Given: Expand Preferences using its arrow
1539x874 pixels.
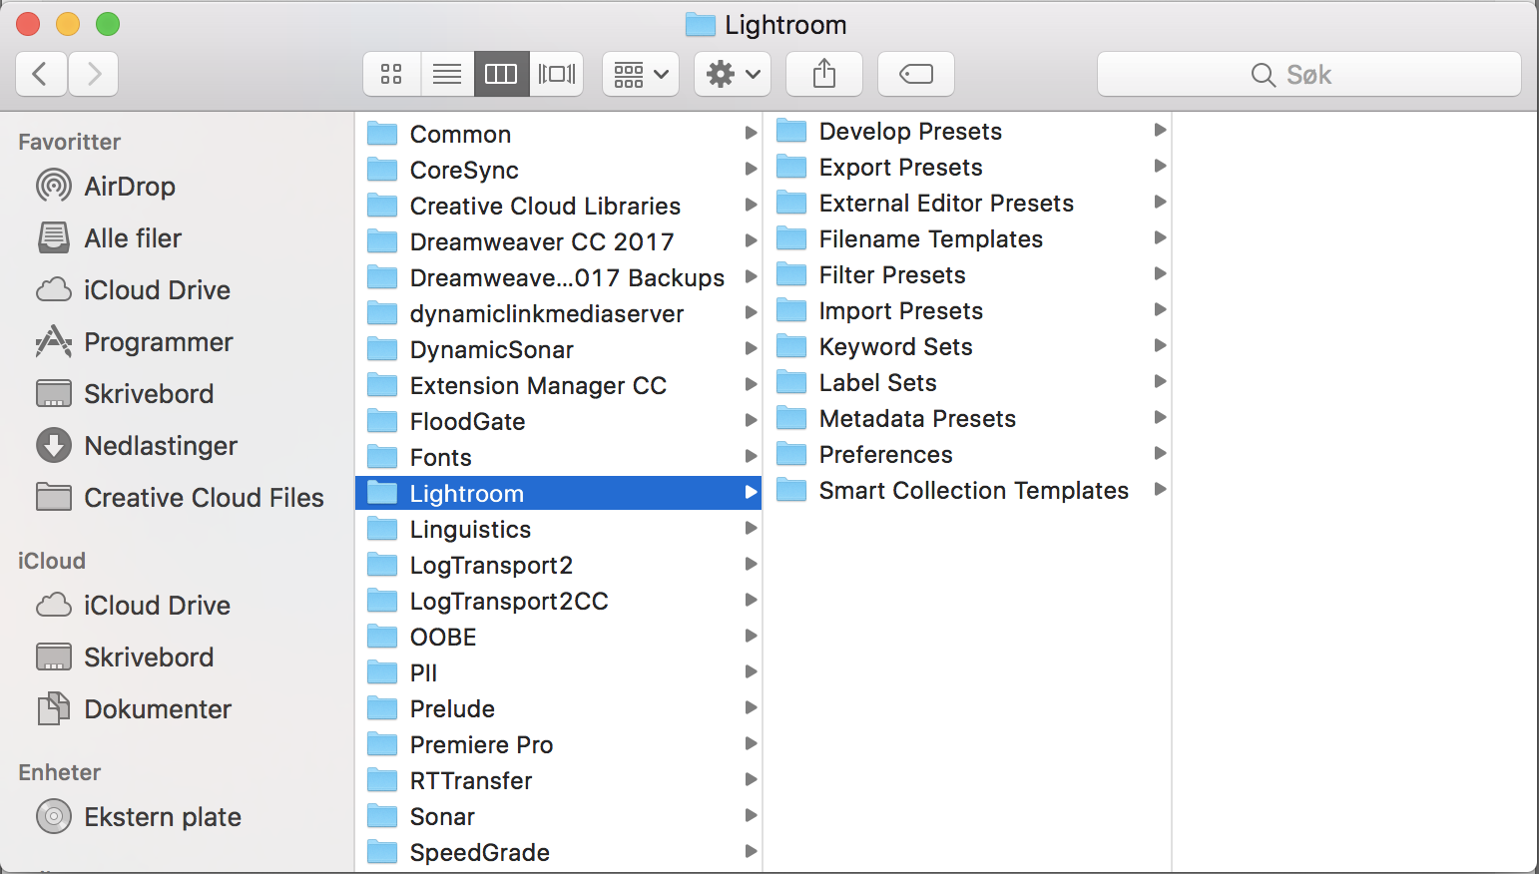Looking at the screenshot, I should coord(1160,453).
